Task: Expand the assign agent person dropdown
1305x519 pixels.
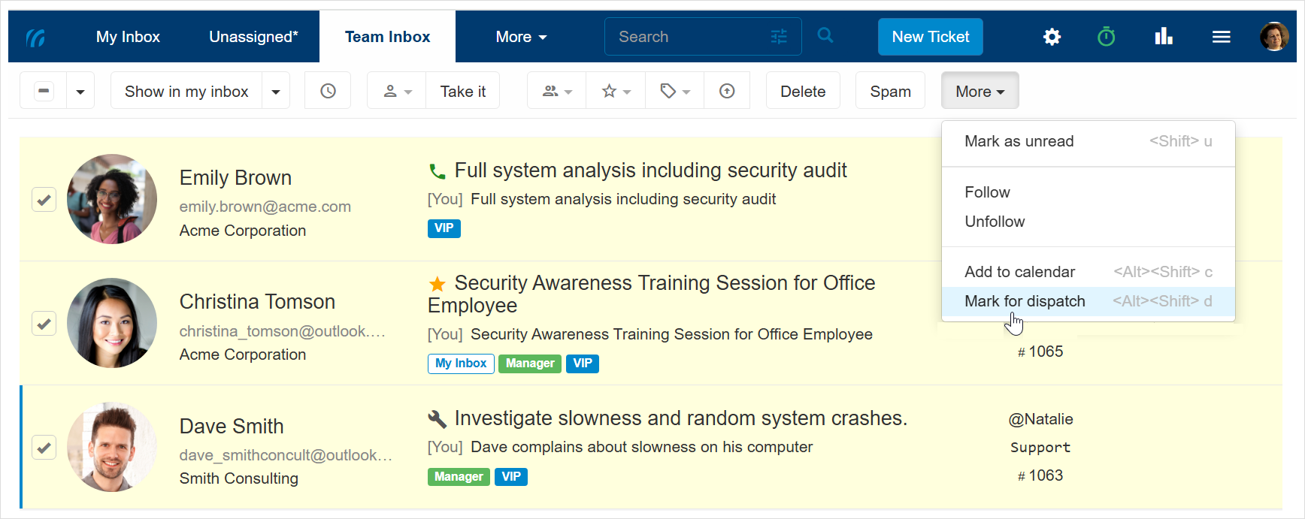Action: [x=397, y=91]
